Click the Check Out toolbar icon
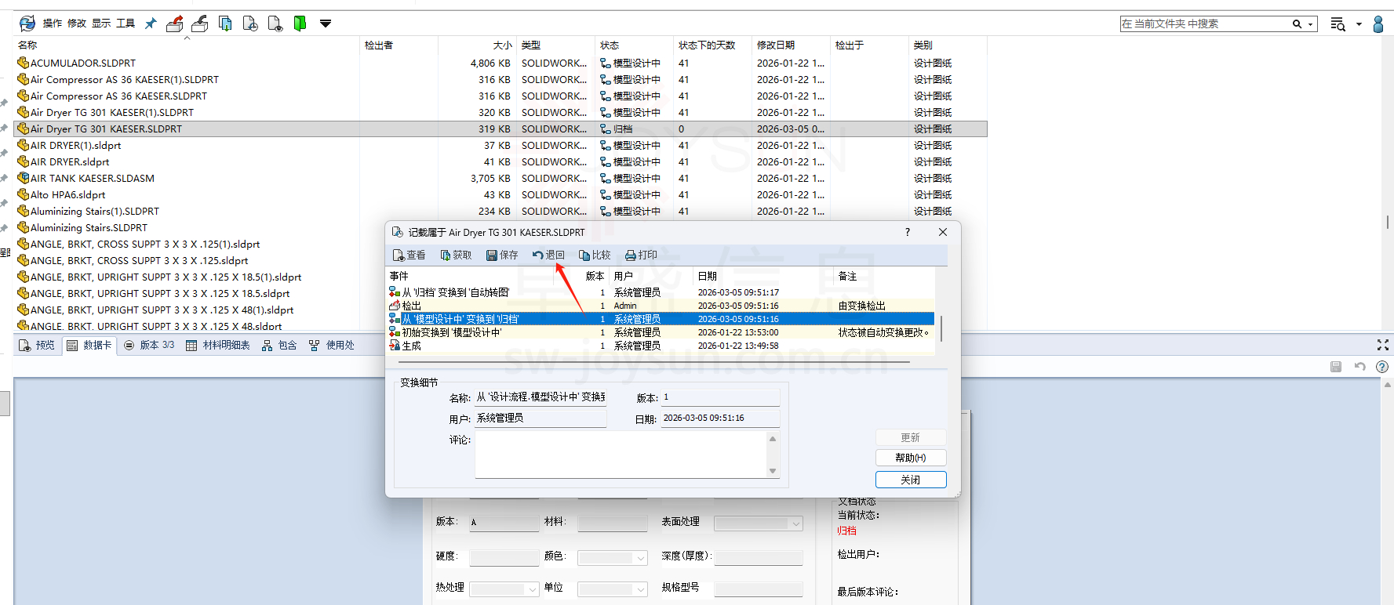 pyautogui.click(x=175, y=24)
